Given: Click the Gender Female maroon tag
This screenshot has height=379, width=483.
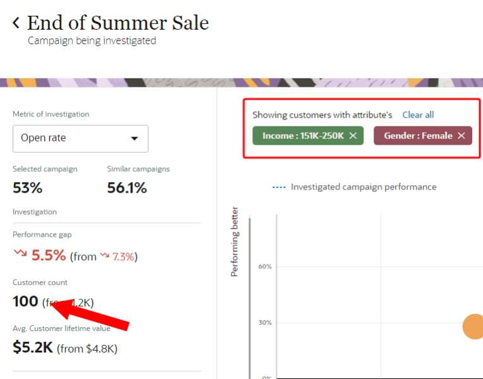Looking at the screenshot, I should click(x=417, y=136).
